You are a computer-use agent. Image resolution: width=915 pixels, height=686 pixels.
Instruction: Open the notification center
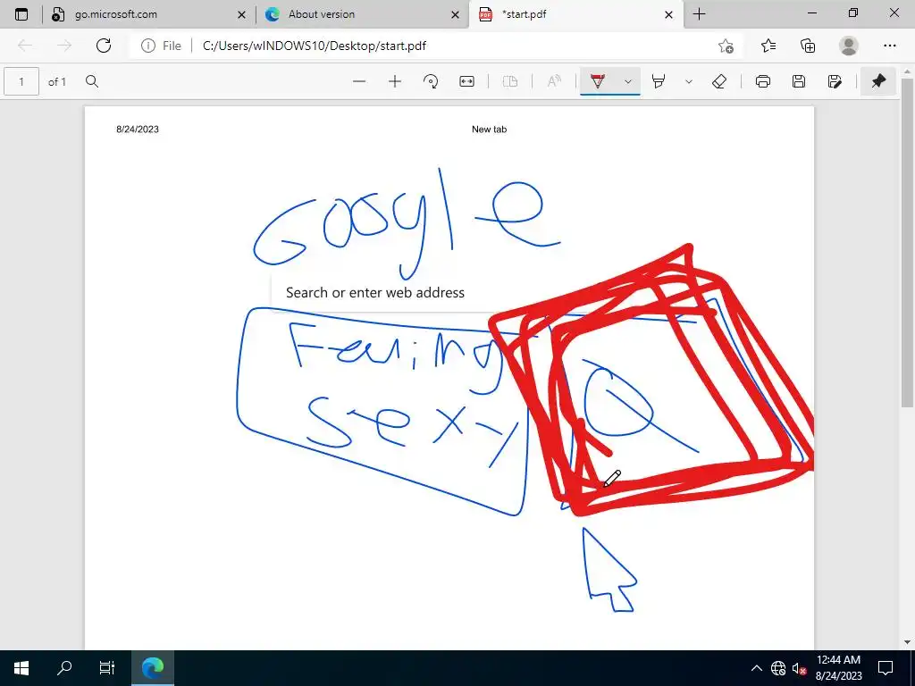pyautogui.click(x=886, y=668)
